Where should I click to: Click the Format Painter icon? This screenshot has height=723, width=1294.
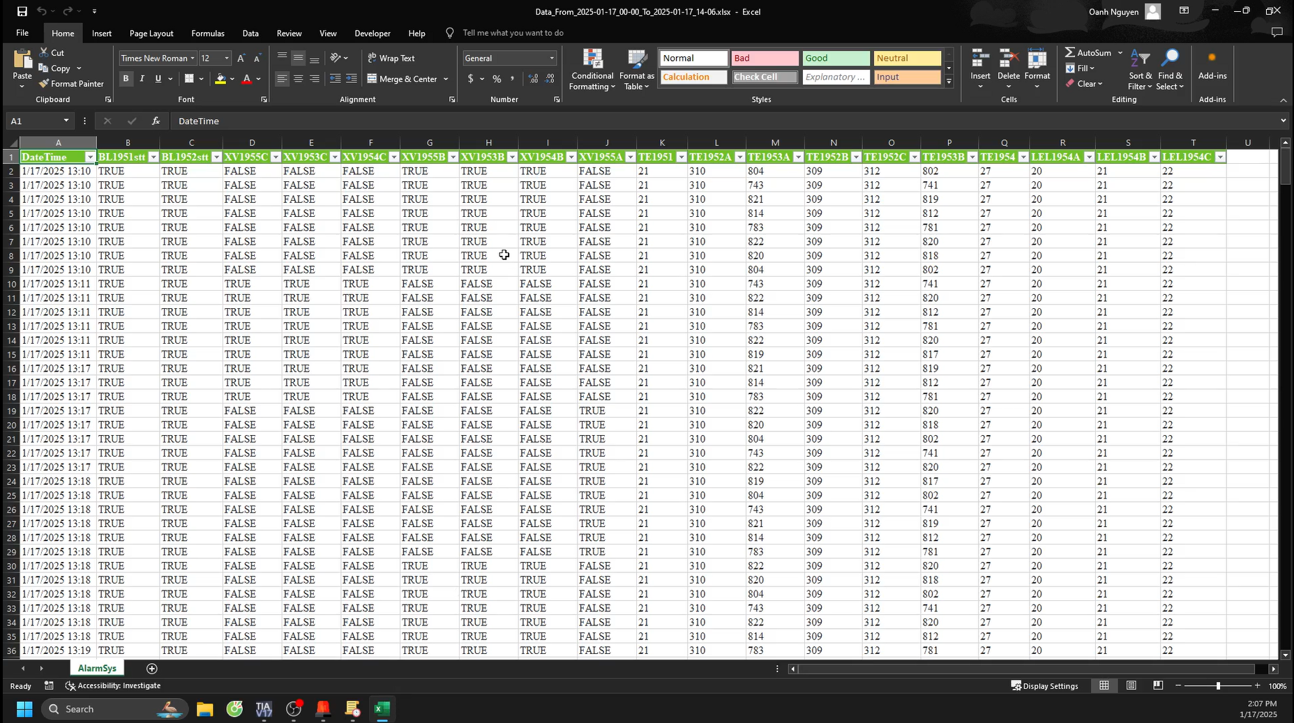pyautogui.click(x=44, y=84)
